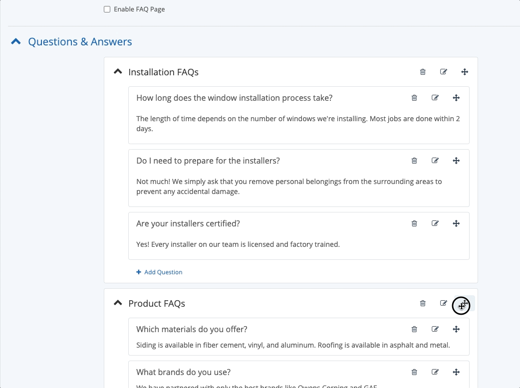Click the 'Do I need to prepare' question title

click(208, 161)
